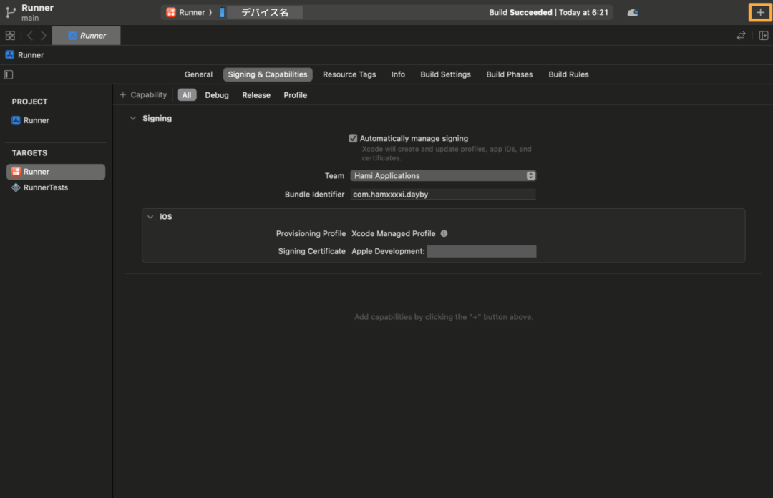The height and width of the screenshot is (498, 773).
Task: Toggle Automatically manage signing checkbox
Action: point(353,139)
